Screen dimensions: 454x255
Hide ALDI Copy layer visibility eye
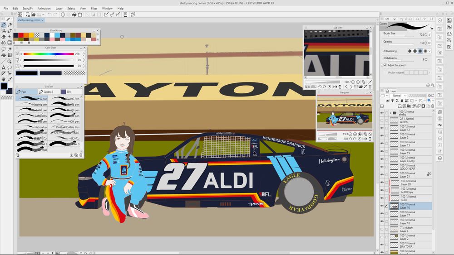point(382,191)
